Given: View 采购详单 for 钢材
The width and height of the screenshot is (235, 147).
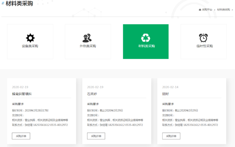Looking at the screenshot, I should (x=171, y=136).
